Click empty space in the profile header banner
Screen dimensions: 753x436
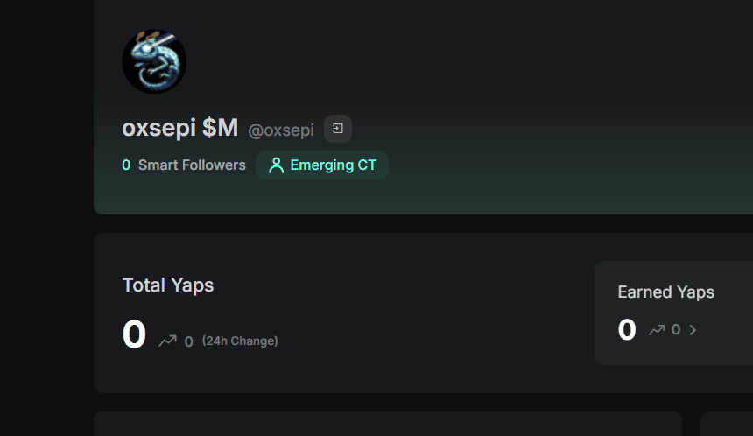coord(525,105)
